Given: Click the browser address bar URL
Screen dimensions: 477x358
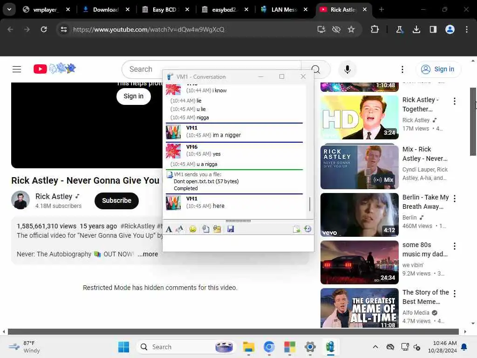Looking at the screenshot, I should [149, 29].
